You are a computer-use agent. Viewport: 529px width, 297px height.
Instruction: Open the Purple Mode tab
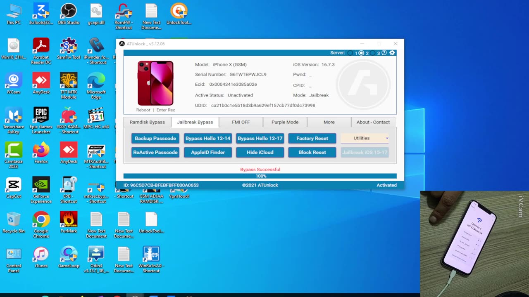285,122
